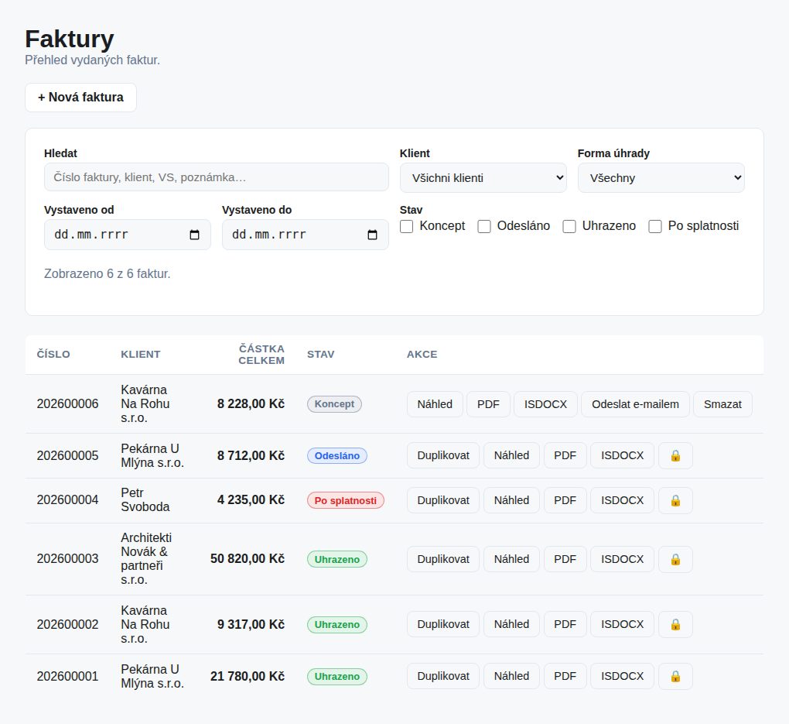Tick the Po splatnosti status filter
789x724 pixels.
coord(655,226)
